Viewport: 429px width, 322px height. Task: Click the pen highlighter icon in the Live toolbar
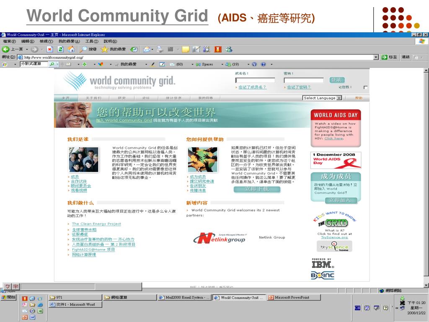pos(152,64)
